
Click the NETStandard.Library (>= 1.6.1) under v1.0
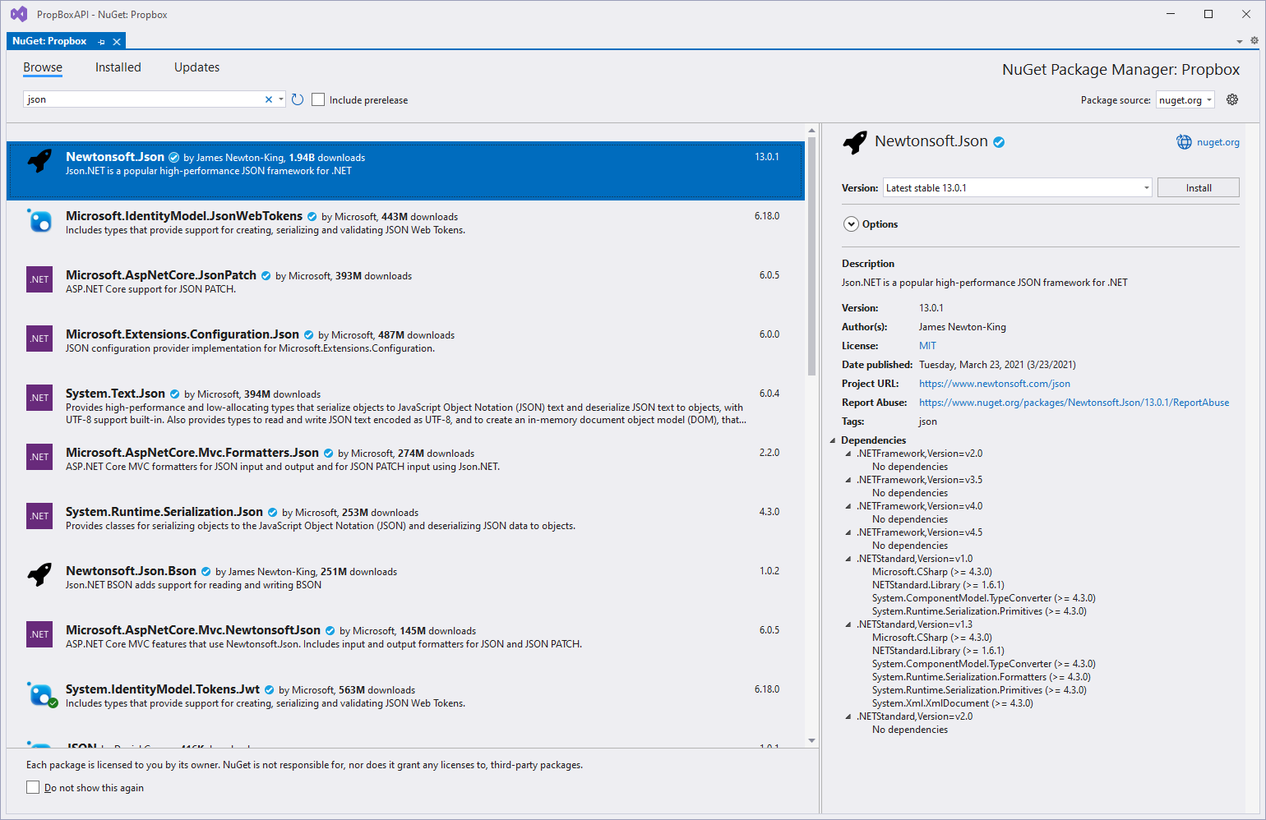click(938, 585)
